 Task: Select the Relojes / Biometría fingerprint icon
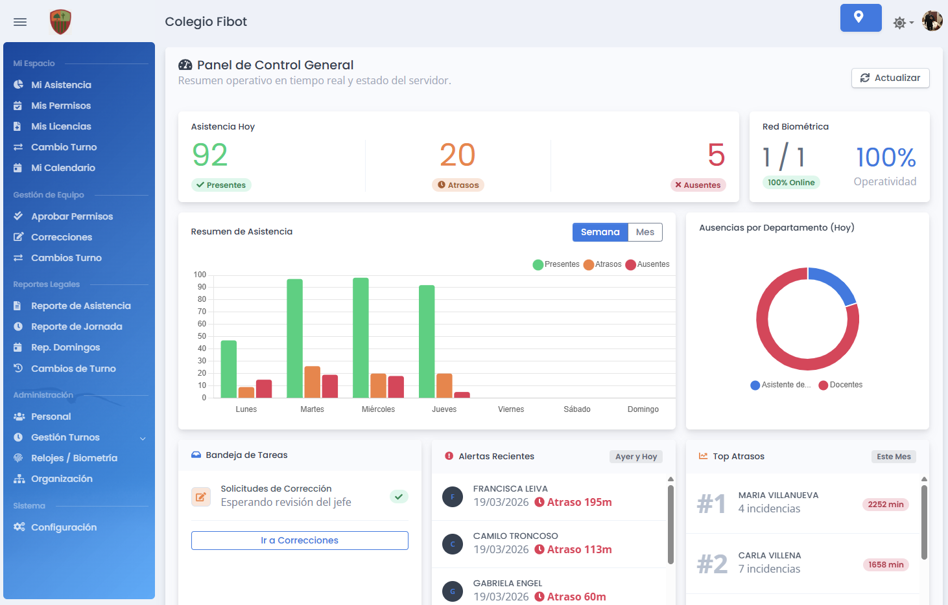[x=19, y=458]
